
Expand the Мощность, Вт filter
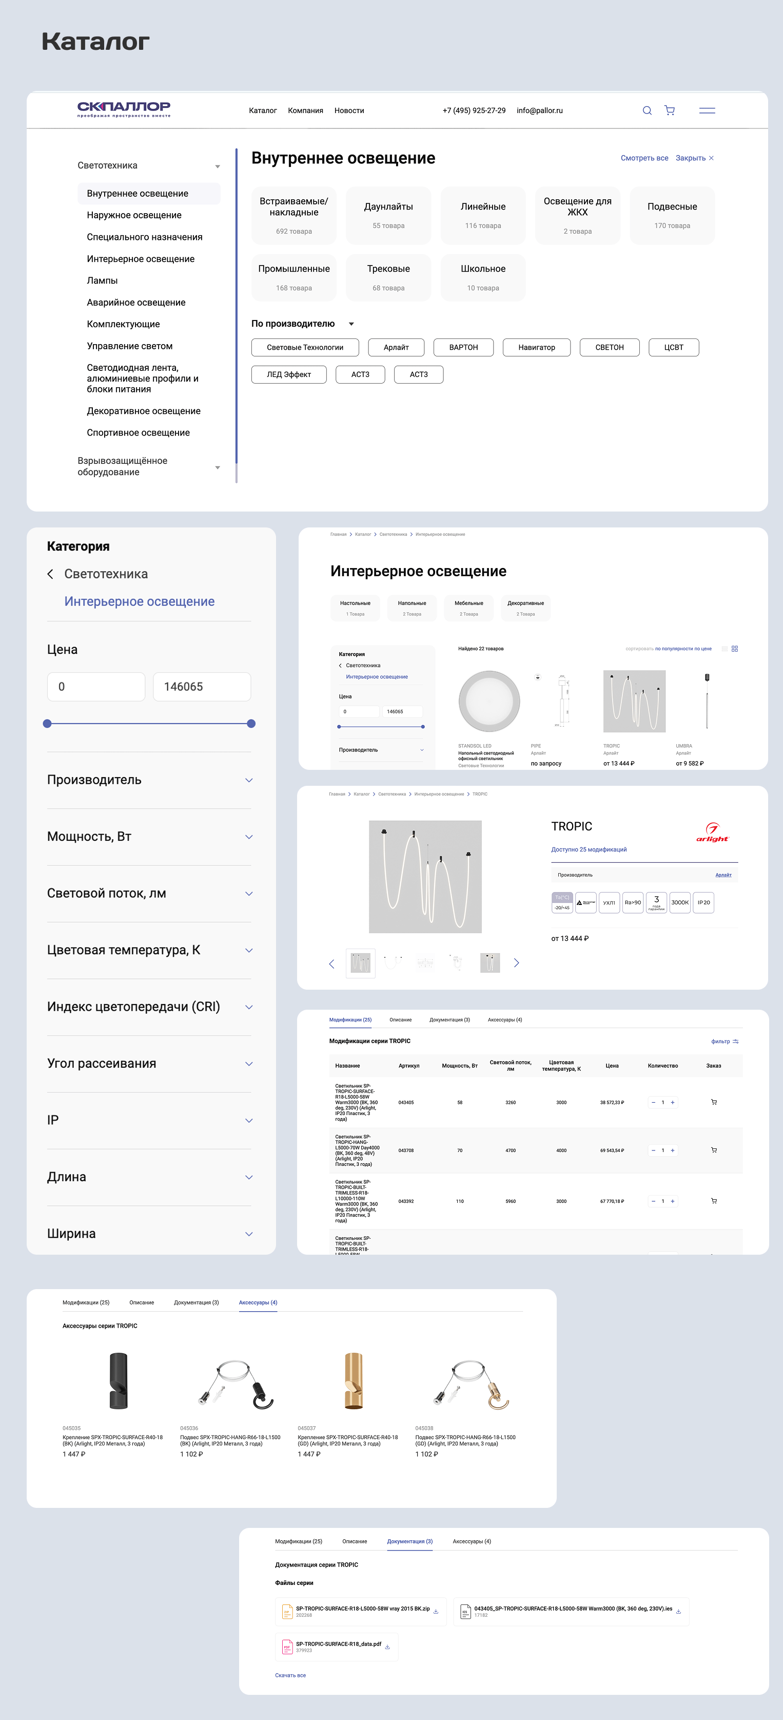click(x=249, y=837)
